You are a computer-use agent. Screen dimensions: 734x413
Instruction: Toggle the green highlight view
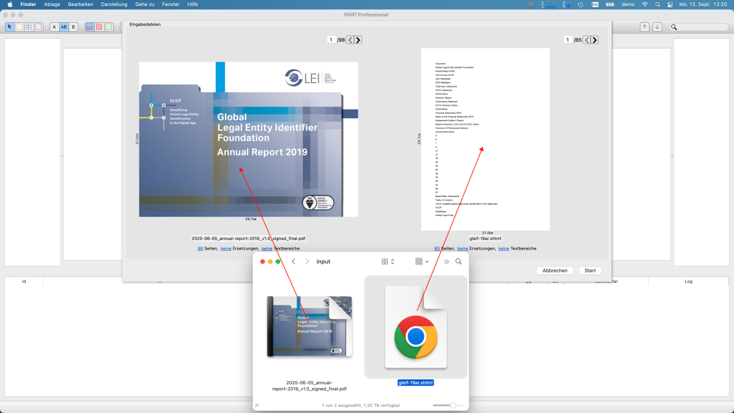108,27
